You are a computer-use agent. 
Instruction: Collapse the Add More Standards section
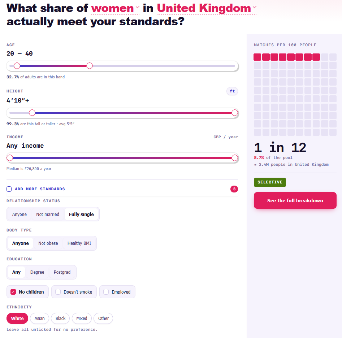[x=35, y=189]
